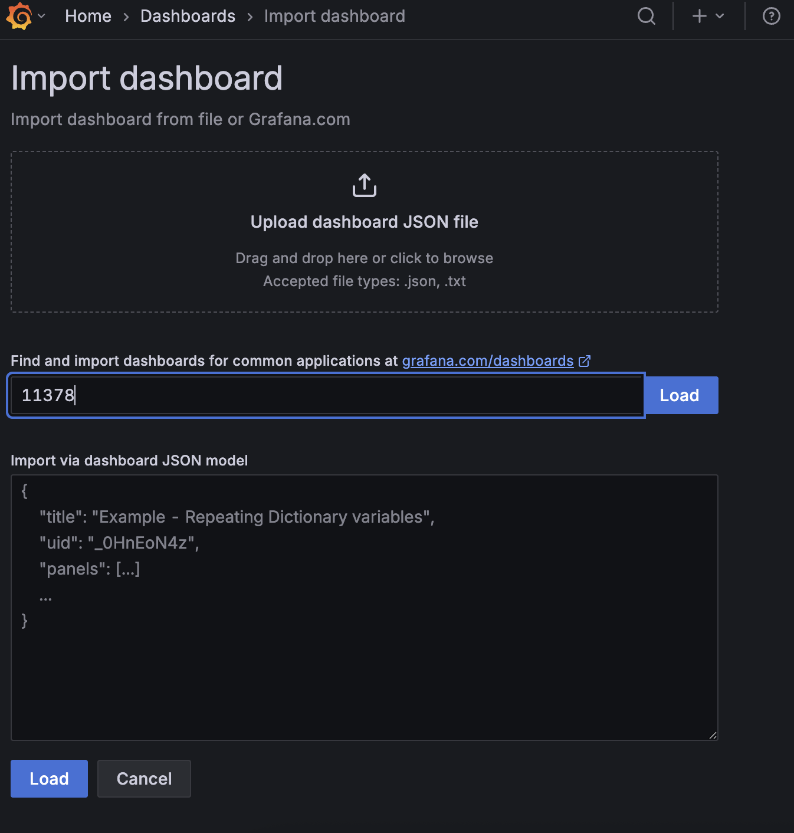Click the Import dashboard breadcrumb
The height and width of the screenshot is (833, 794).
334,16
